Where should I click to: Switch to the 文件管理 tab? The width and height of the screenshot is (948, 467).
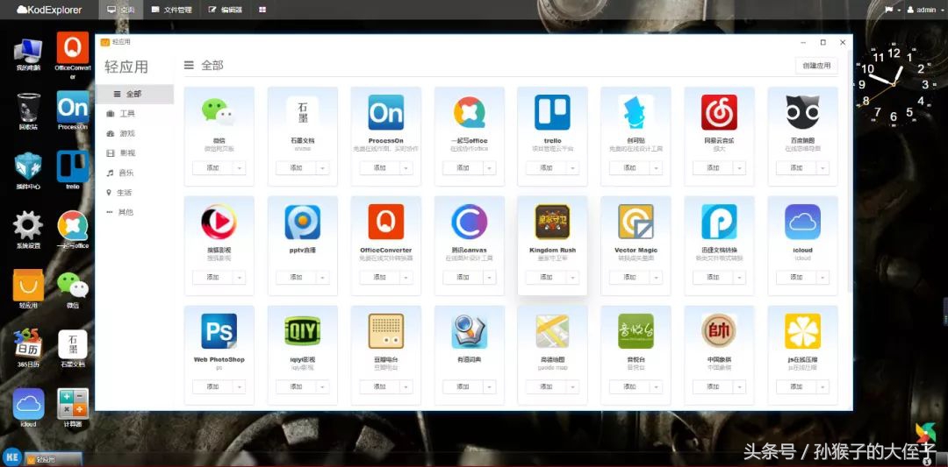[171, 10]
